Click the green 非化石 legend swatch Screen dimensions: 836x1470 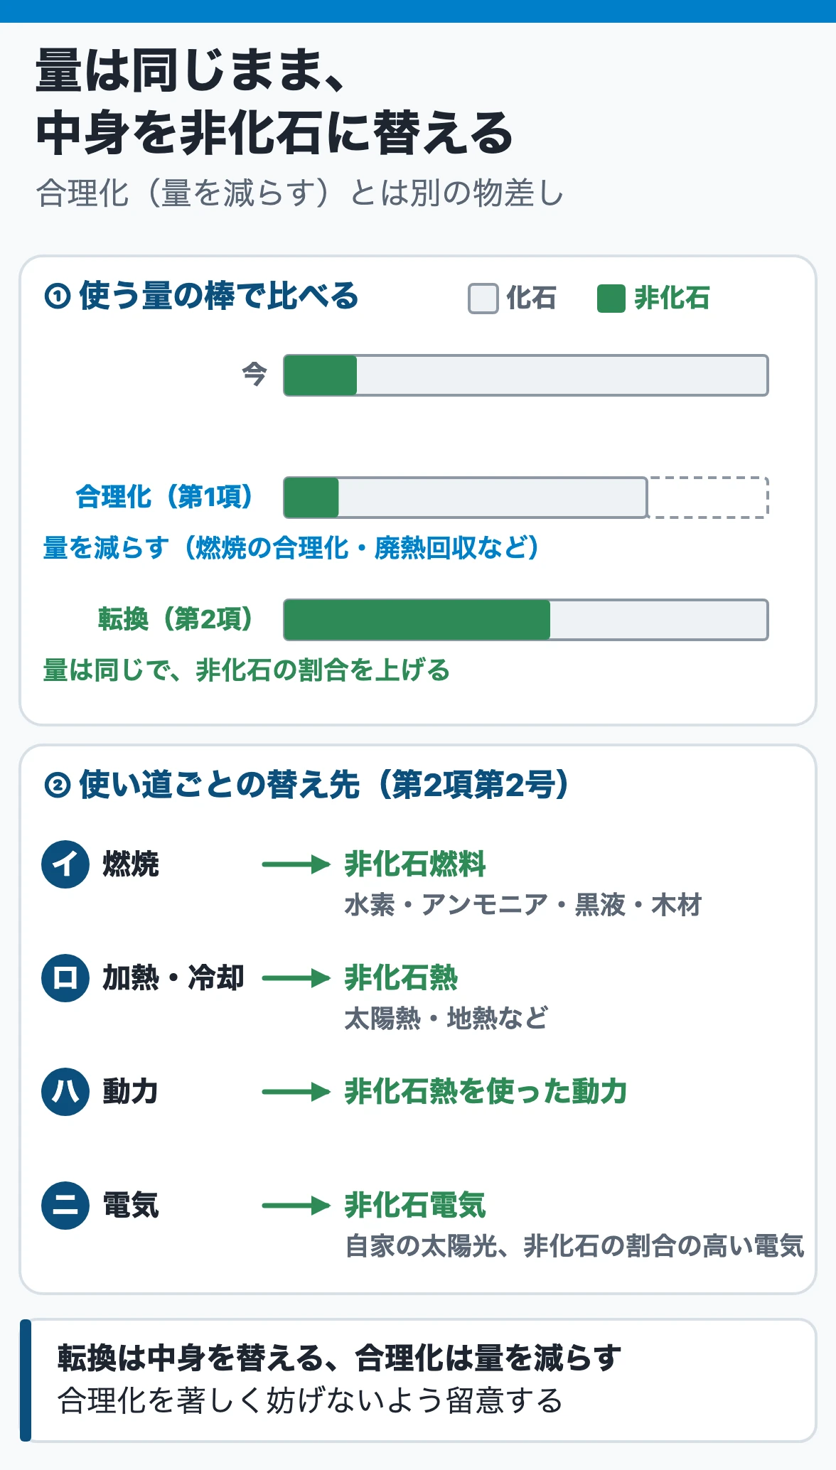tap(611, 299)
